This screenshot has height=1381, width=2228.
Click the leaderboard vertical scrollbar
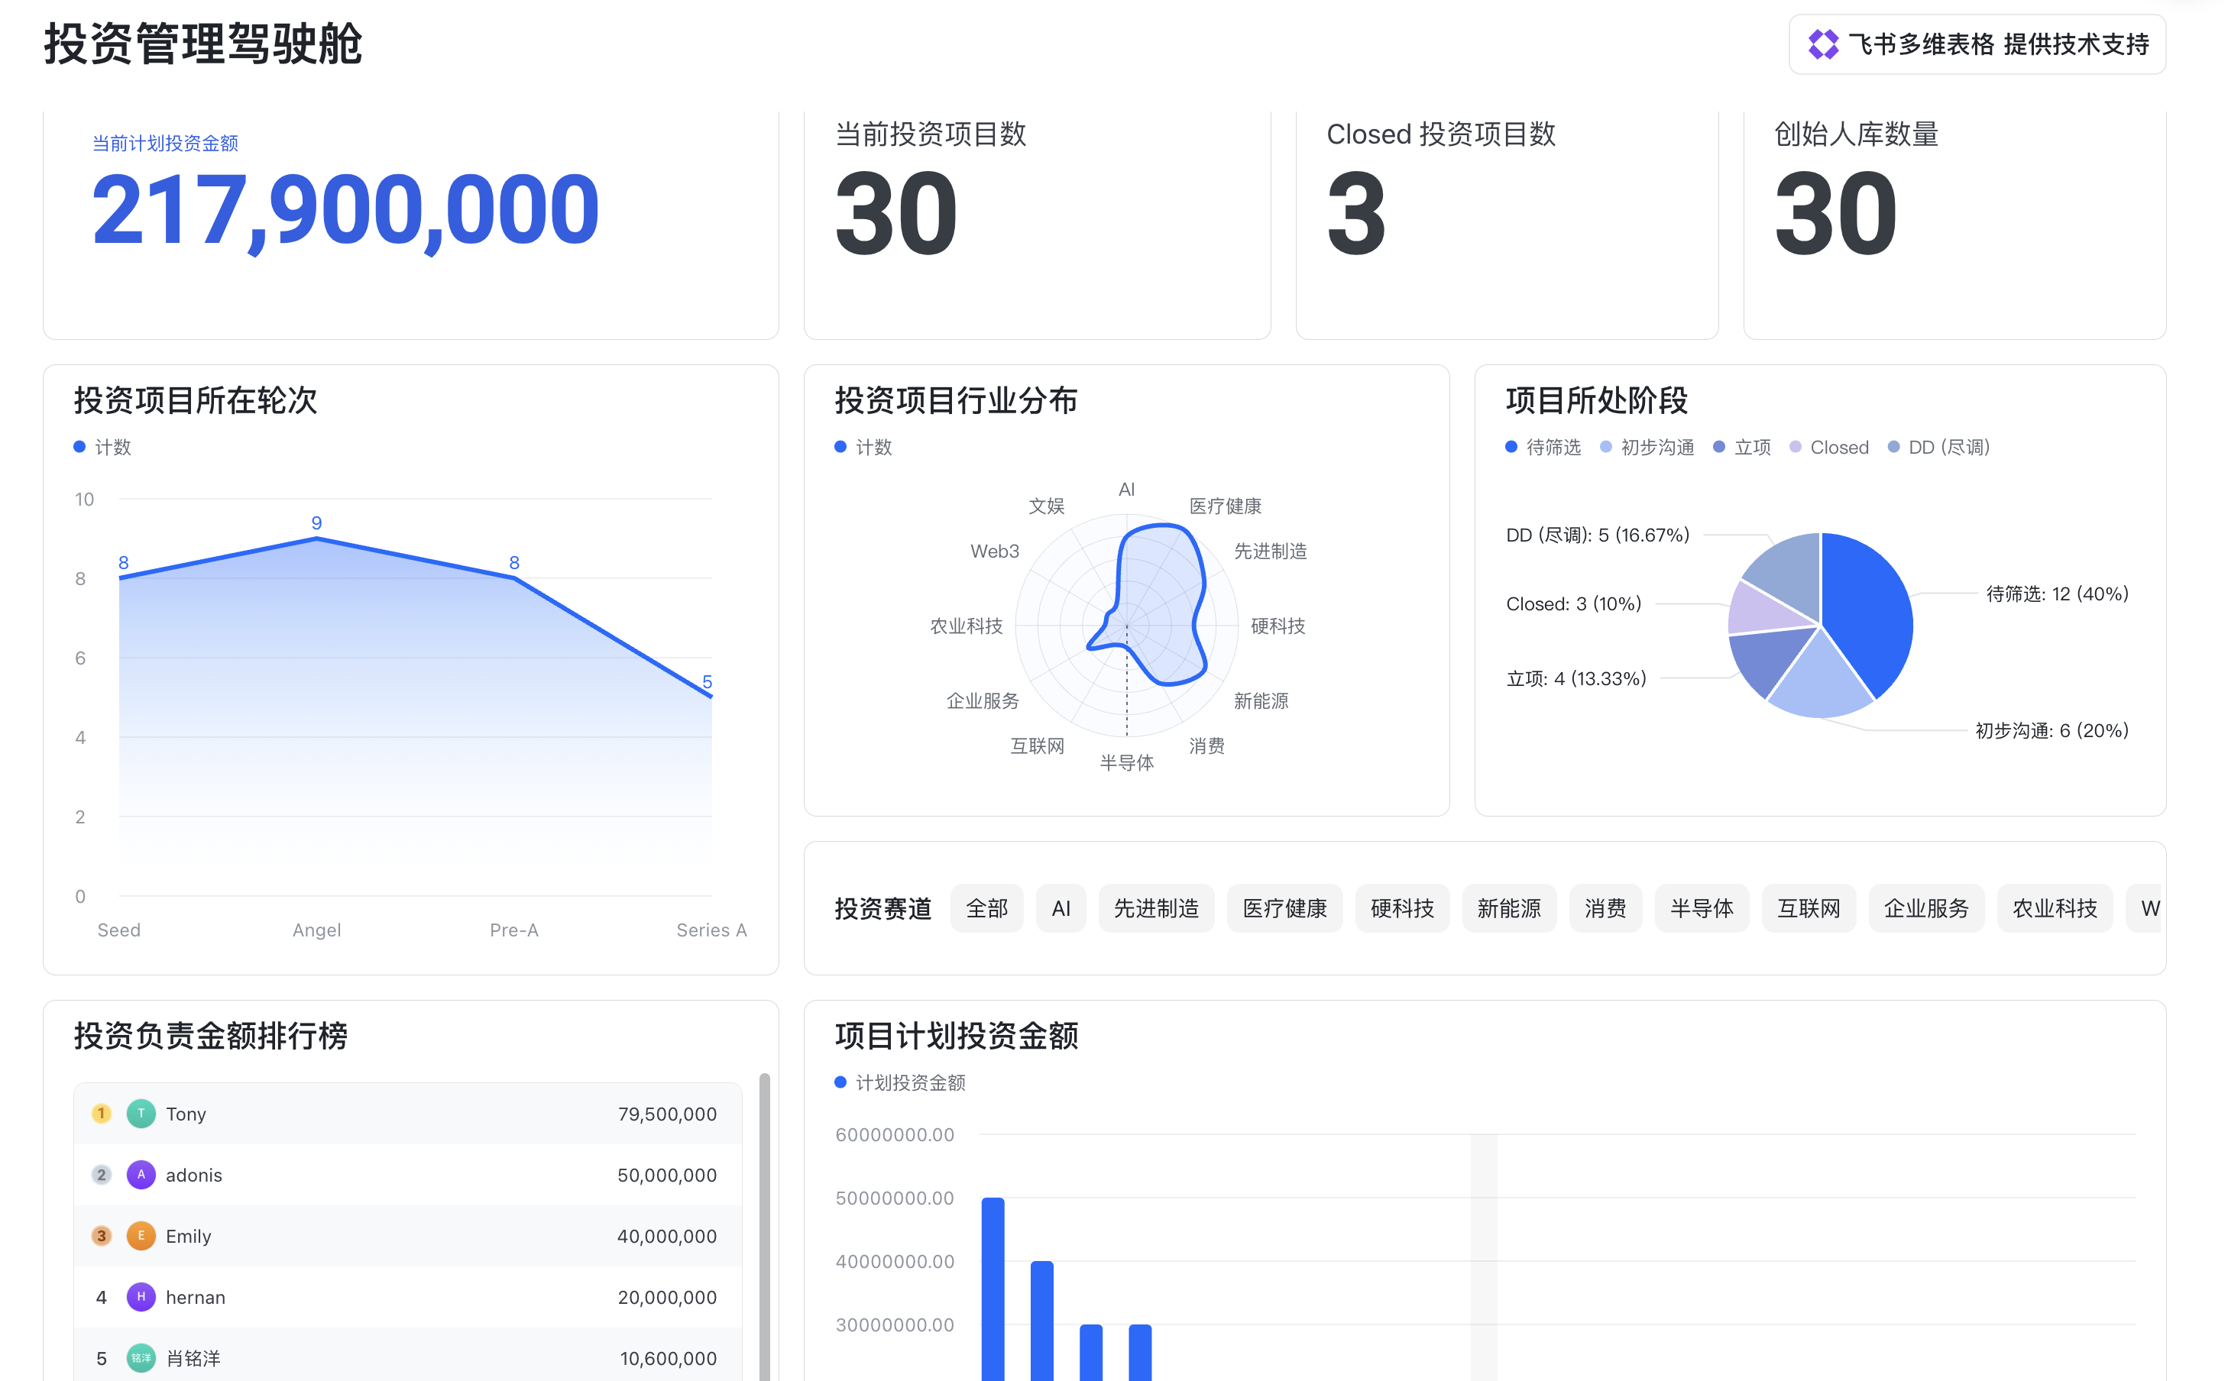tap(765, 1224)
